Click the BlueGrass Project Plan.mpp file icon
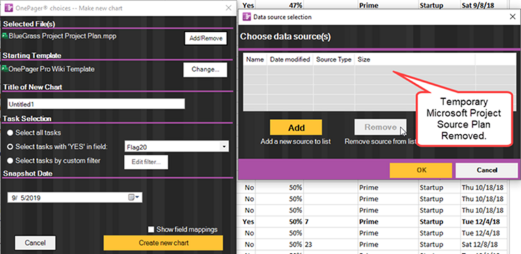This screenshot has height=254, width=521. tap(5, 36)
